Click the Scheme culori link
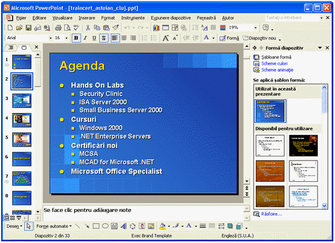 click(x=274, y=63)
